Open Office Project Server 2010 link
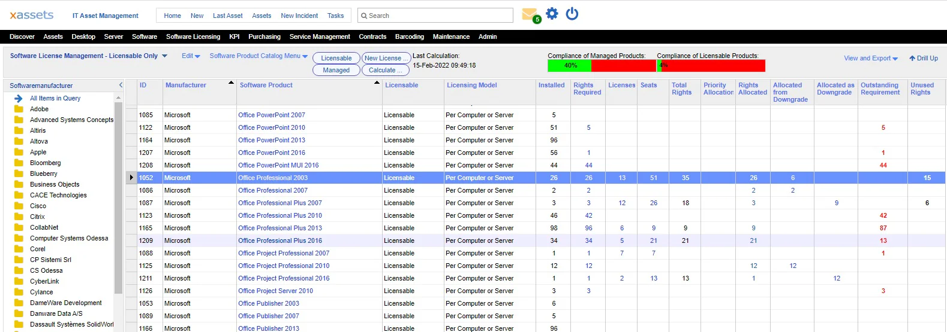947x332 pixels. pos(275,291)
